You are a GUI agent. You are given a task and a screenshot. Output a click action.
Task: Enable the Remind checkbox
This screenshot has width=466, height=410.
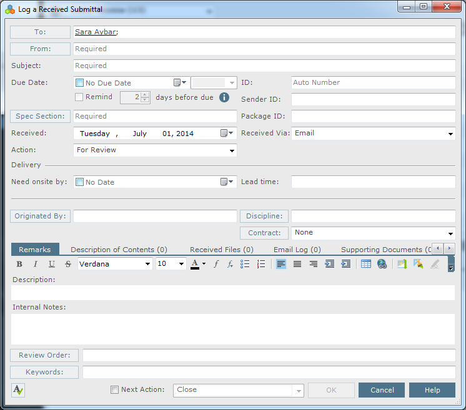tap(79, 97)
